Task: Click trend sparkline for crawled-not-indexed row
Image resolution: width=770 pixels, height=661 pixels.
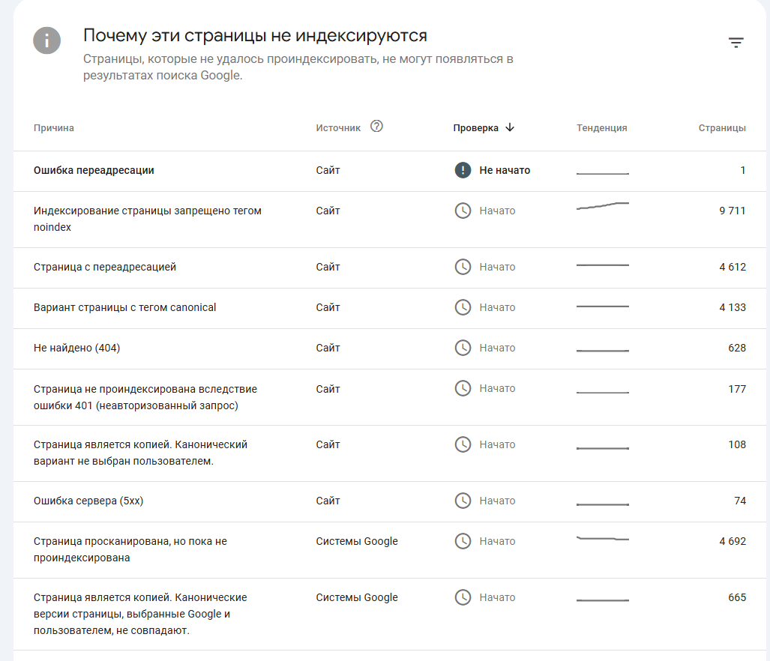Action: (x=602, y=539)
